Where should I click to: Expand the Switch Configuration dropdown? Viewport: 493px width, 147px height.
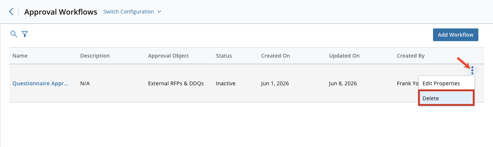(x=132, y=12)
